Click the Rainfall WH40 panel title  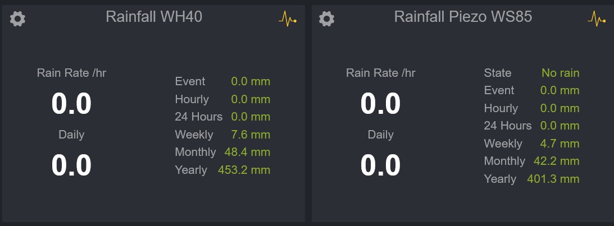point(154,17)
